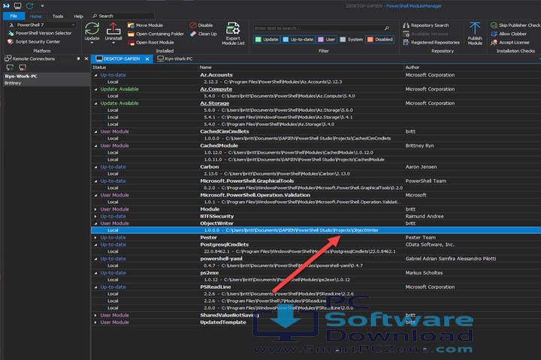Viewport: 541px width, 360px height.
Task: Run Clean Up from the Installed group
Action: pos(203,34)
